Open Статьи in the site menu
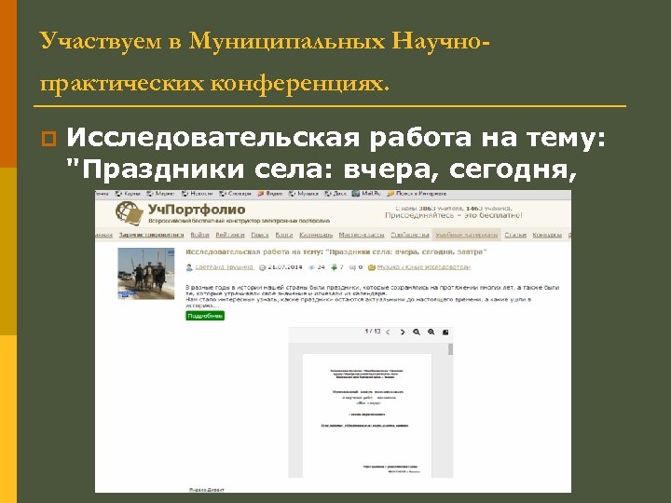The image size is (671, 503). click(x=515, y=235)
